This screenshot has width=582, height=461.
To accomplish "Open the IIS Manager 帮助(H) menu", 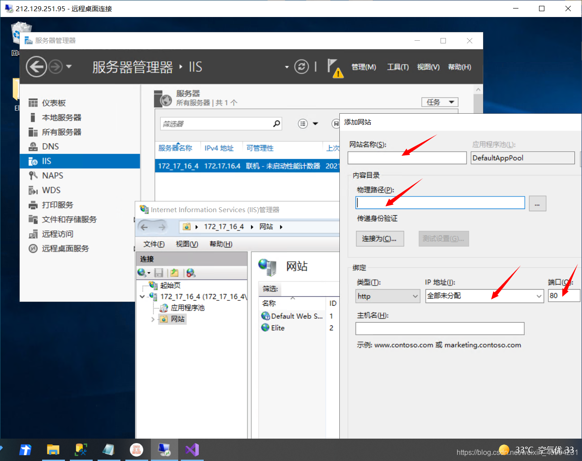I will [x=221, y=244].
